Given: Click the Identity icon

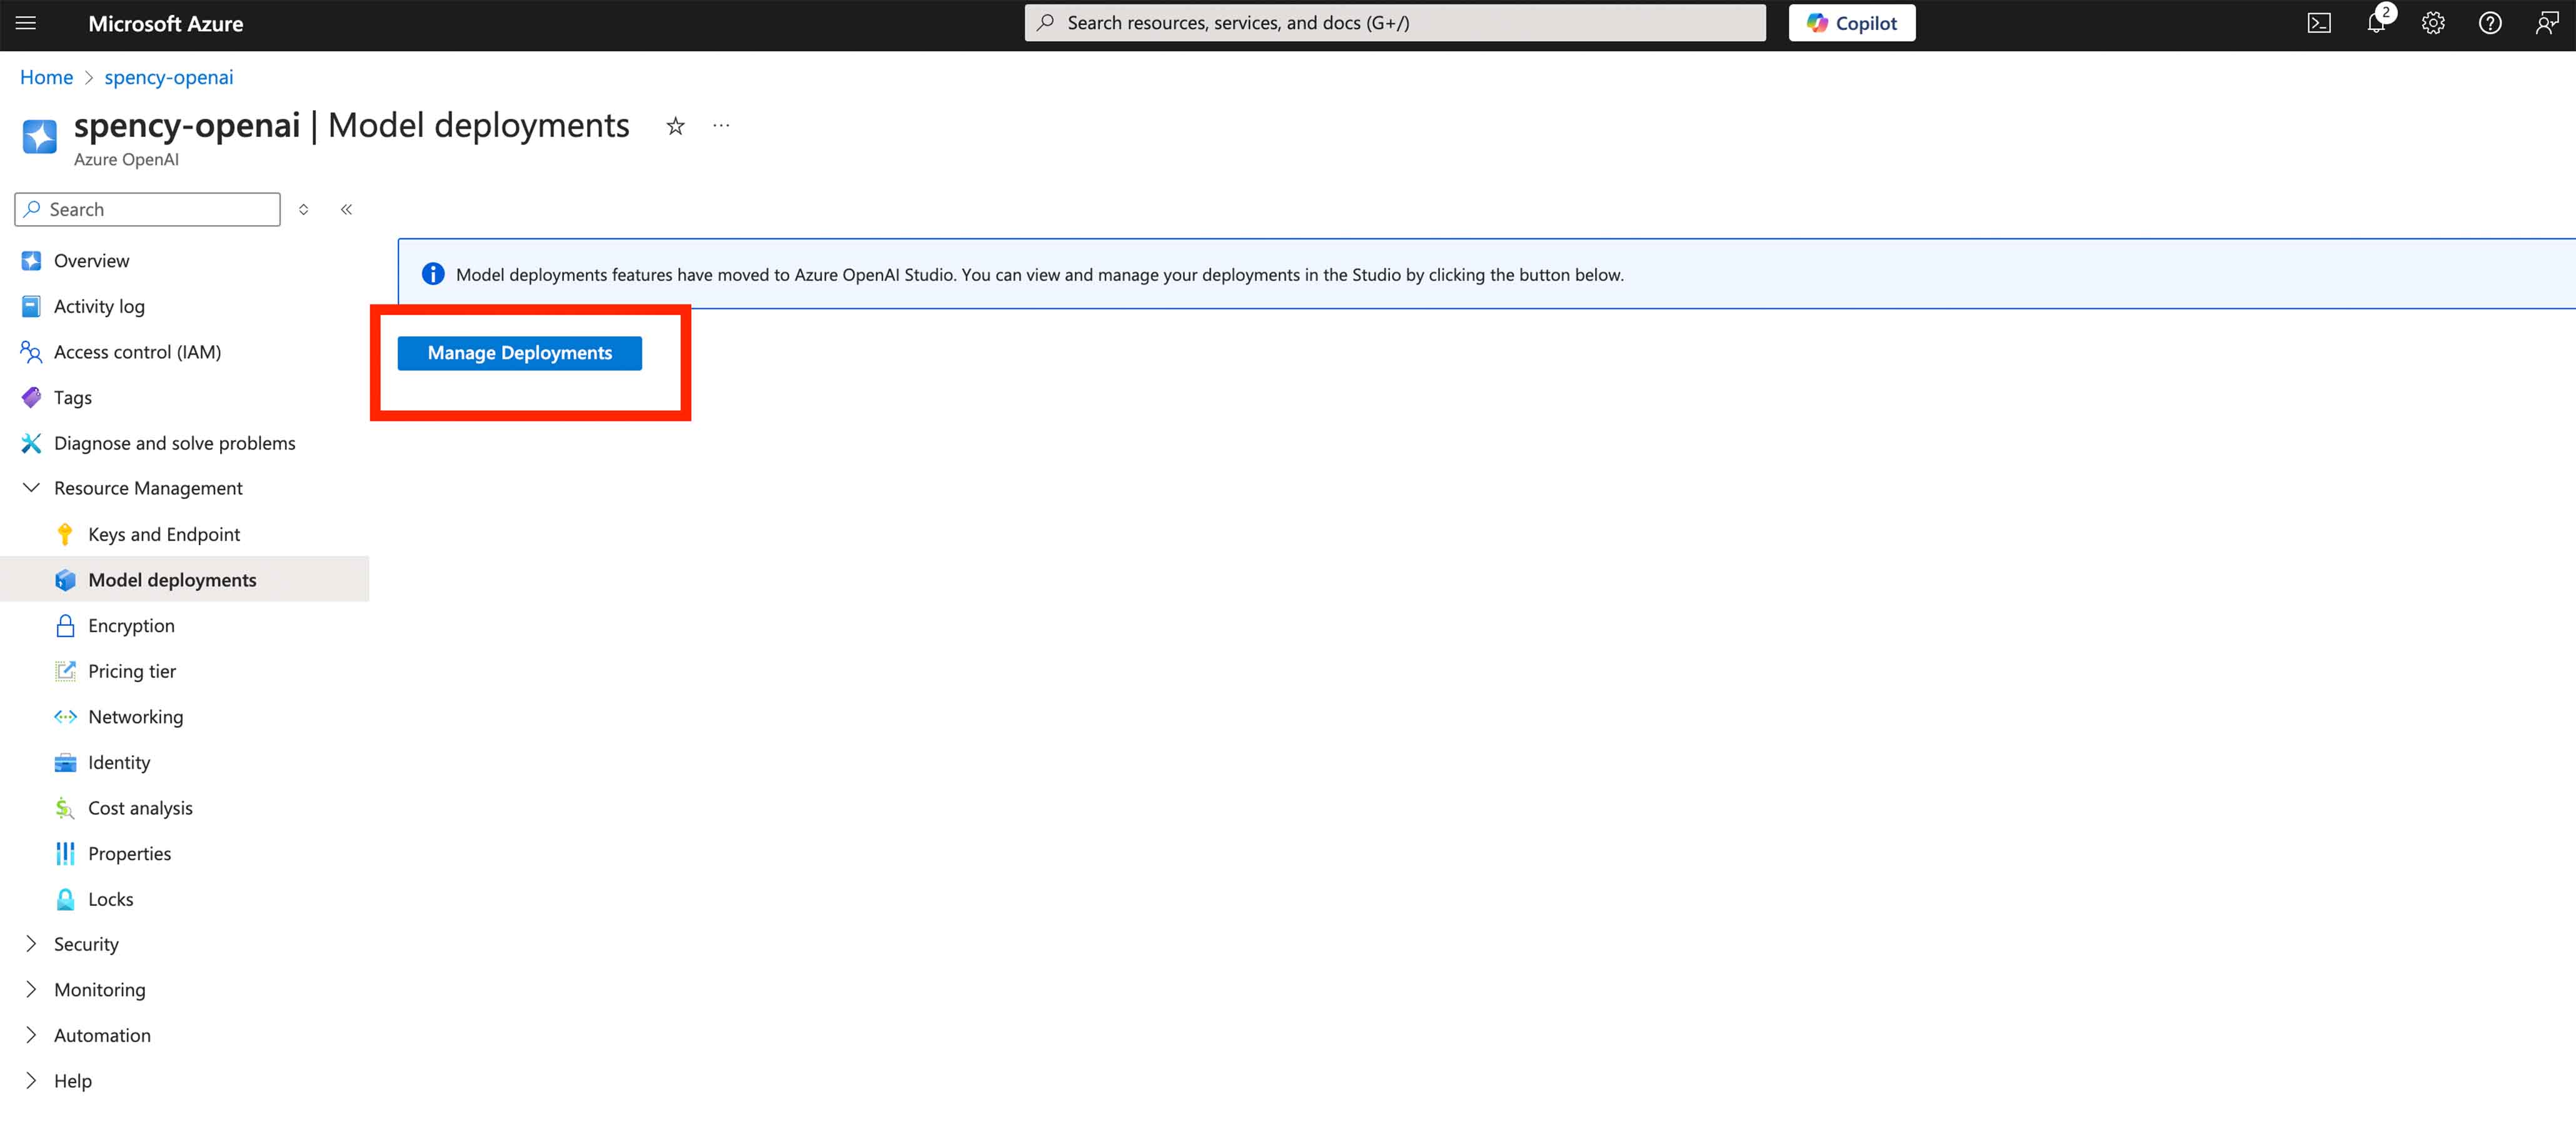Looking at the screenshot, I should 65,763.
